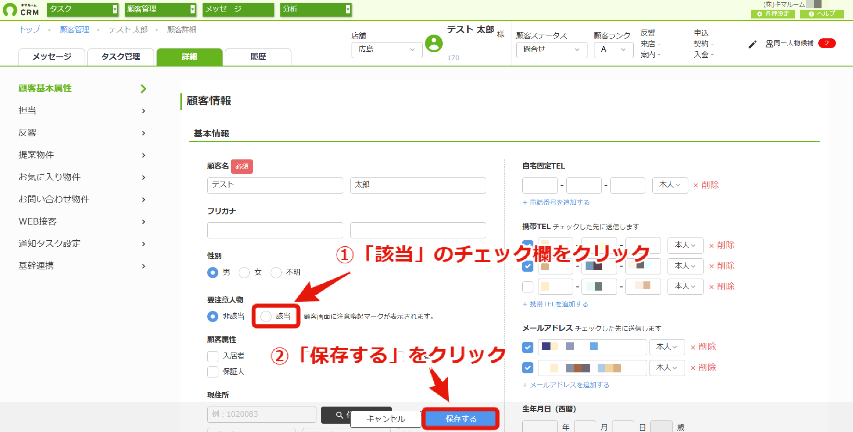Open the same-person candidates link

[x=790, y=43]
